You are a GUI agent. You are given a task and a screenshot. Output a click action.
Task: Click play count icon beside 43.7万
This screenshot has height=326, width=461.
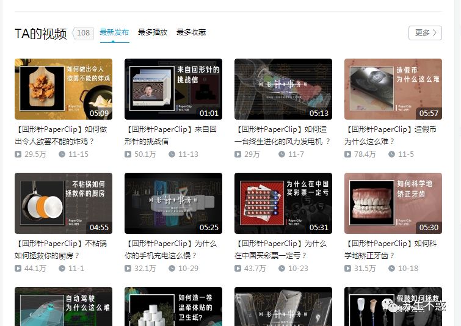[x=238, y=269]
